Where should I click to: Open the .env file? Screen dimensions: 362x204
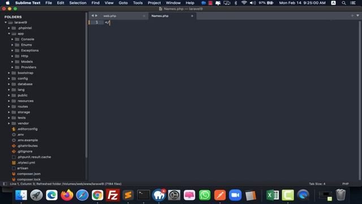pos(20,135)
